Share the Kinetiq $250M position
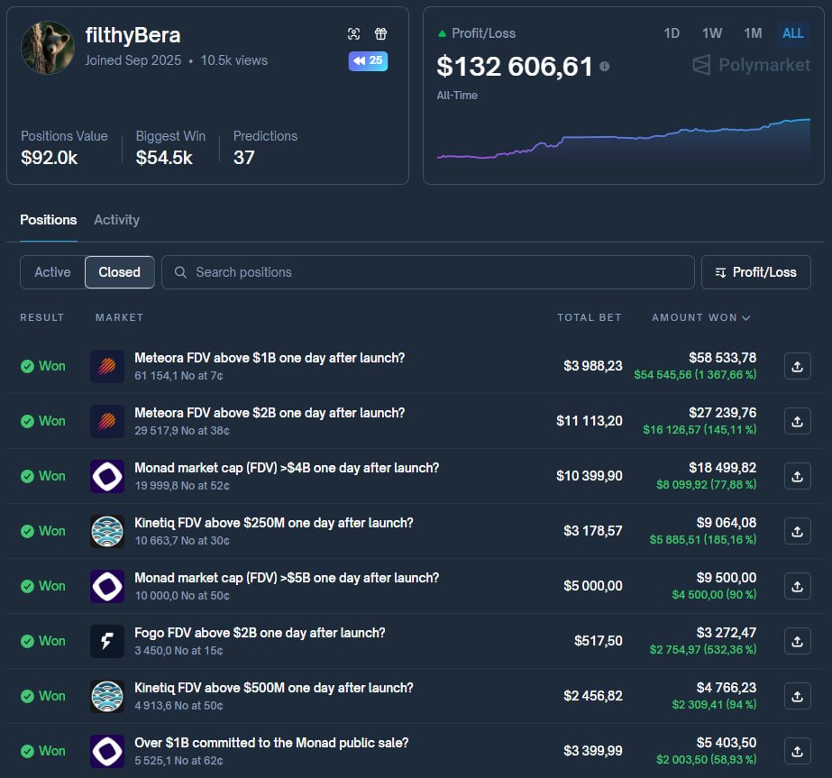The width and height of the screenshot is (832, 778). click(x=797, y=531)
